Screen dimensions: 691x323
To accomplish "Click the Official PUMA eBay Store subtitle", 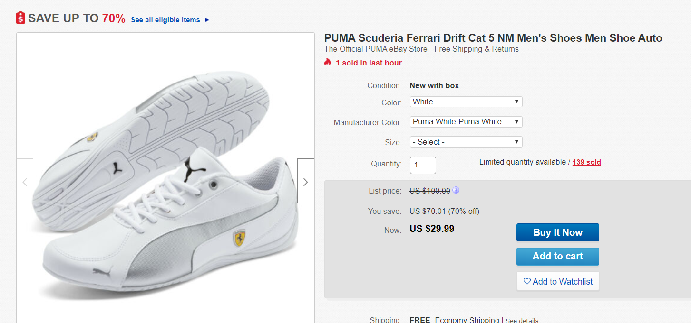I will click(421, 49).
